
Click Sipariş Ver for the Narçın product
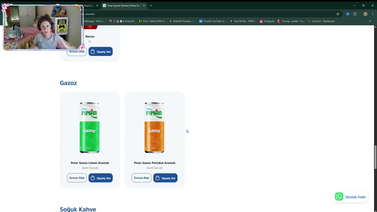coord(100,52)
